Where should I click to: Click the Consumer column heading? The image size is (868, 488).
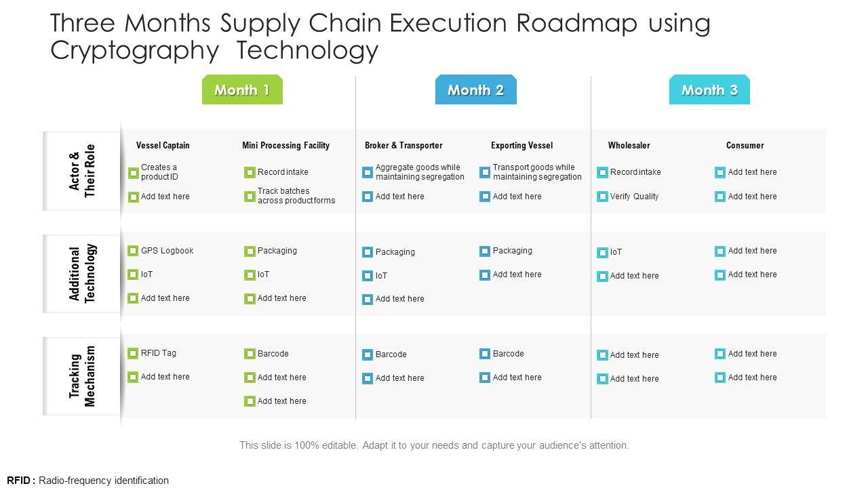[x=745, y=145]
